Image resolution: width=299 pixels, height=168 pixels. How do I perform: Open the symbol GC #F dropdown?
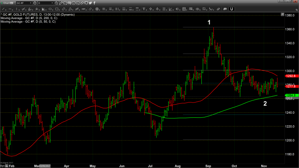click(x=31, y=3)
